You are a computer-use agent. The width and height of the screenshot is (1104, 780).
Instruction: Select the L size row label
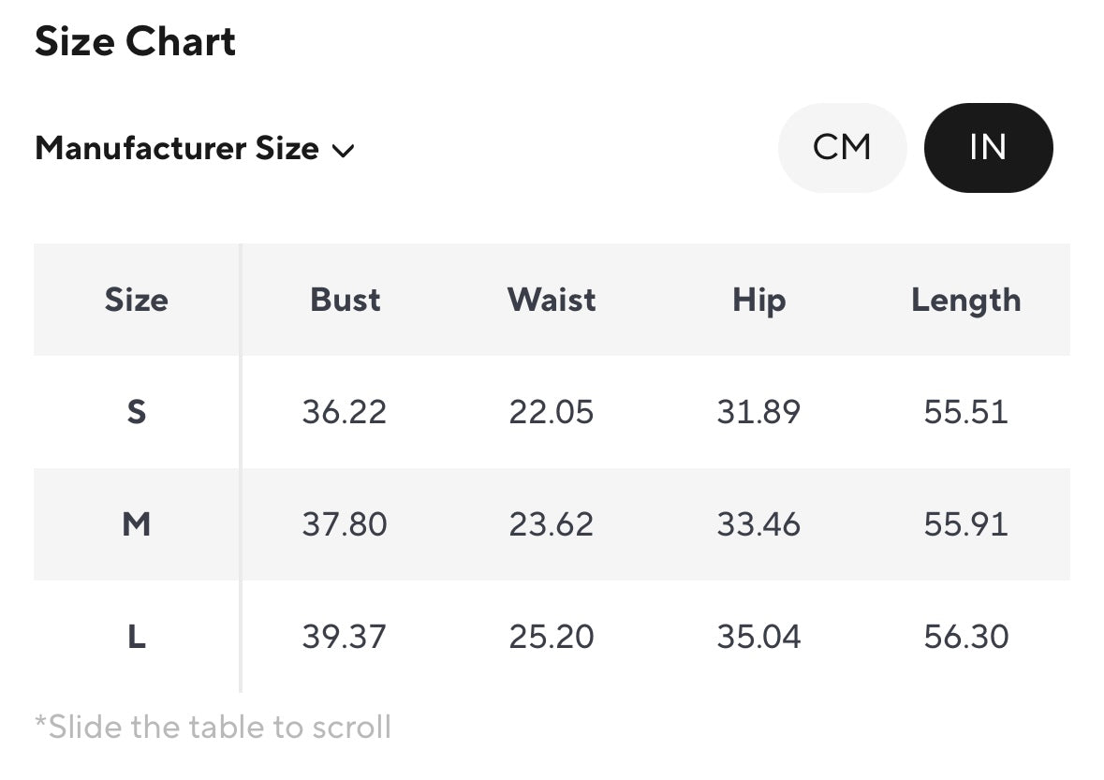(137, 637)
